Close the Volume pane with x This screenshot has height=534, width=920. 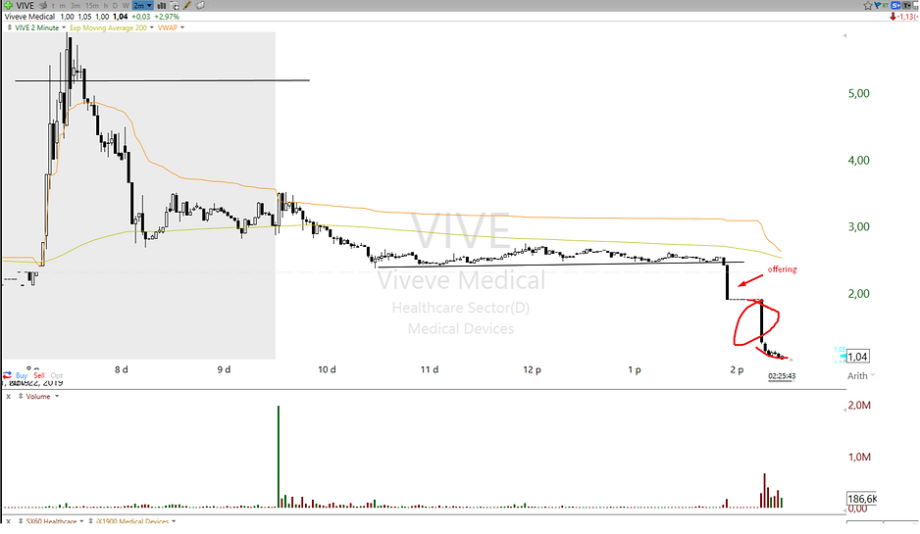point(8,397)
